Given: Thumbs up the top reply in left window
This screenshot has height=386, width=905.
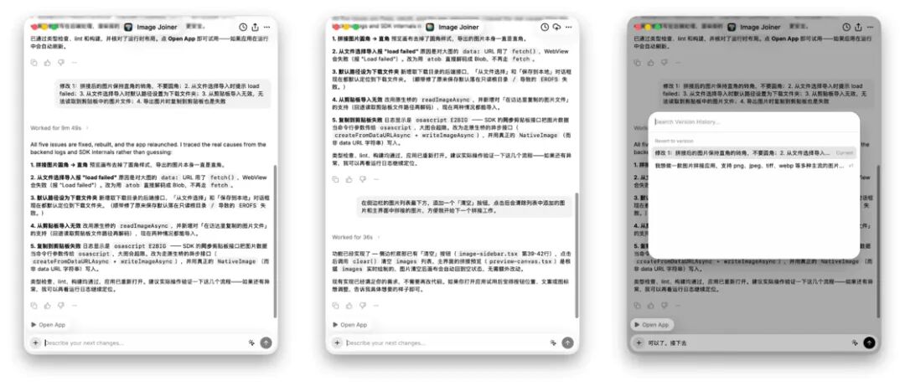Looking at the screenshot, I should (47, 62).
